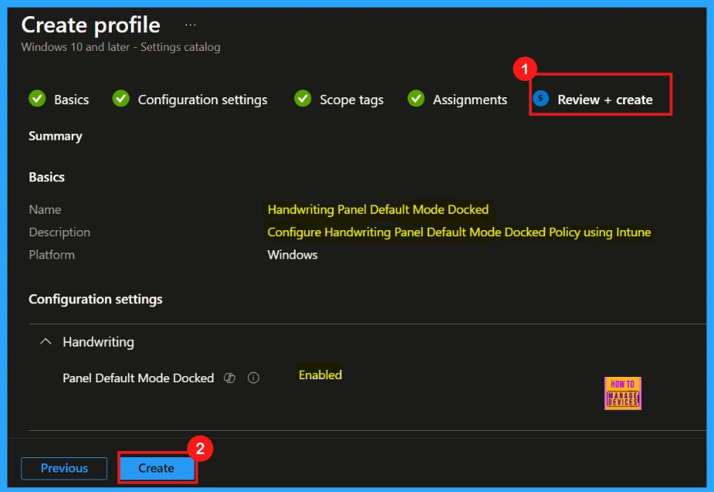The image size is (714, 492).
Task: Click the Platform field label
Action: [x=52, y=255]
